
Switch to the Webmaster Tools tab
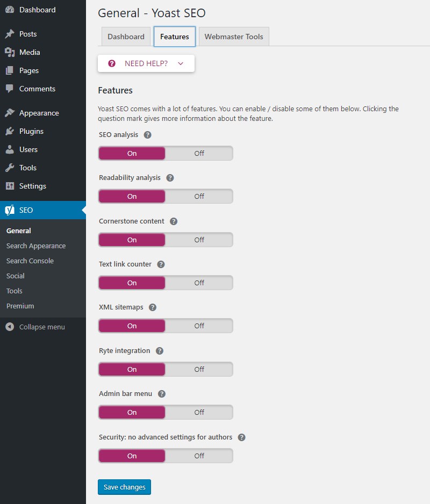pyautogui.click(x=233, y=37)
